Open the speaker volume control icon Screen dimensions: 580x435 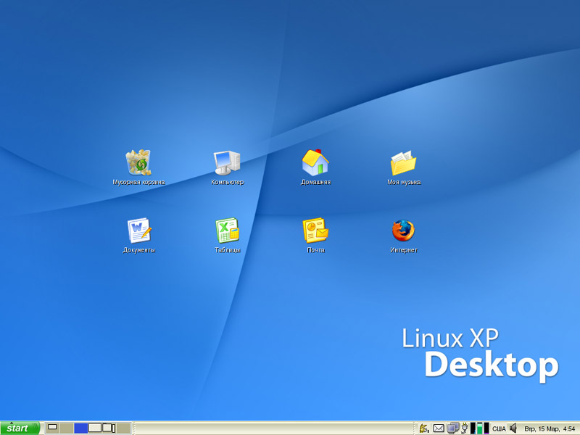pos(513,428)
